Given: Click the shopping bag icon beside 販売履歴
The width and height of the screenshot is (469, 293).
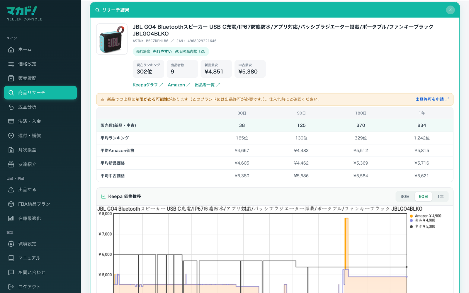Looking at the screenshot, I should point(11,78).
